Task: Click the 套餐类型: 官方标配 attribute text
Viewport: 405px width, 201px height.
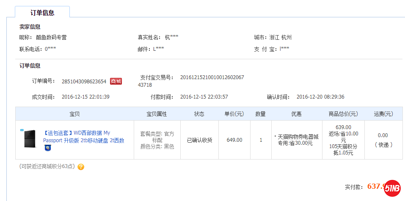Action: [x=157, y=137]
